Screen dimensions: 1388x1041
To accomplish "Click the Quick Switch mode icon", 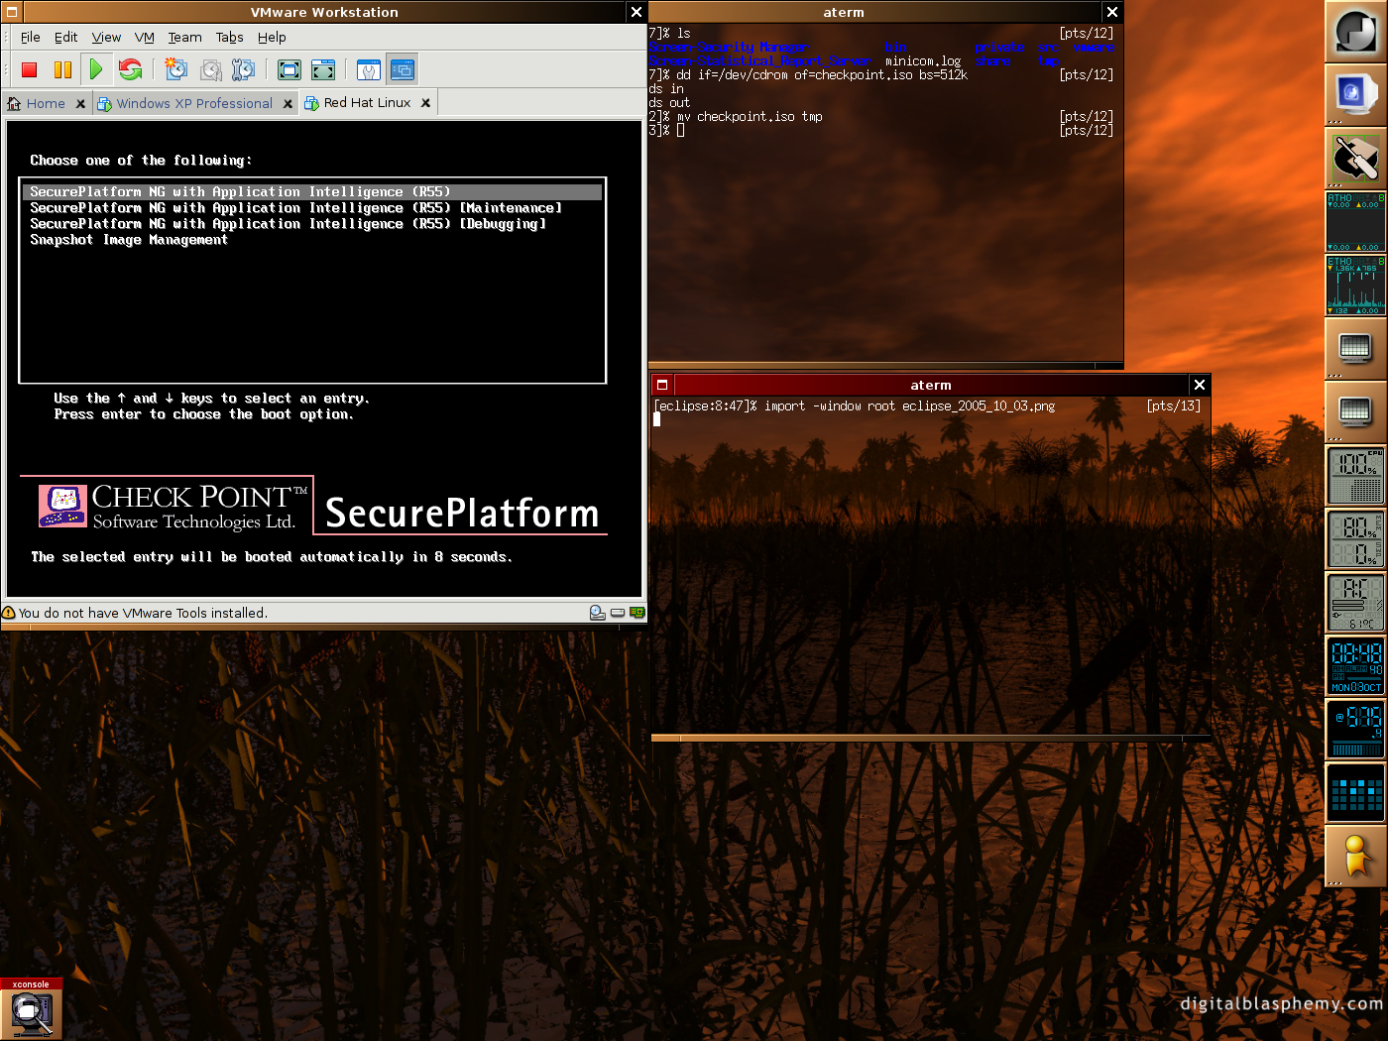I will tap(323, 69).
